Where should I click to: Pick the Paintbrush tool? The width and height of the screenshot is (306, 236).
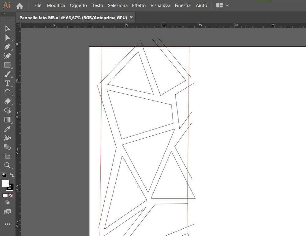tap(7, 74)
